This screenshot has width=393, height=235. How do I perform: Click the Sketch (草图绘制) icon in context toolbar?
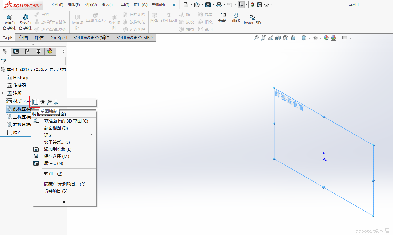(36, 102)
